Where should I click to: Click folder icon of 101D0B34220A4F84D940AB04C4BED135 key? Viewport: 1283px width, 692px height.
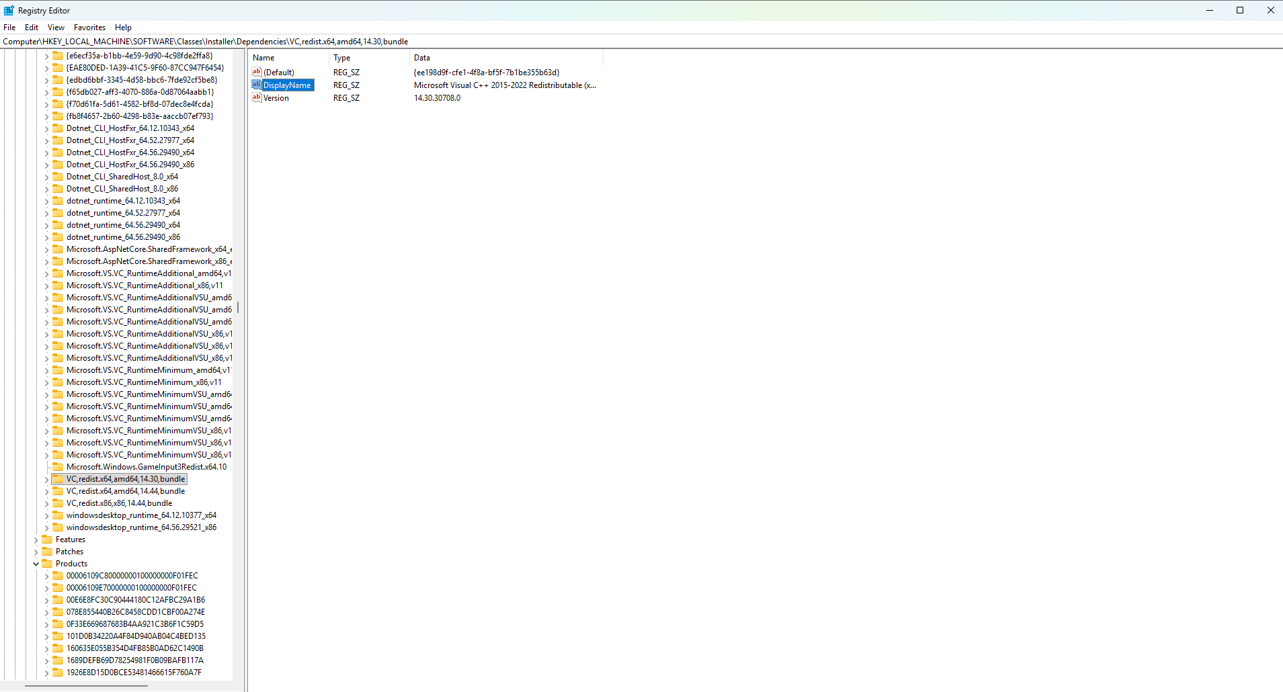[58, 636]
